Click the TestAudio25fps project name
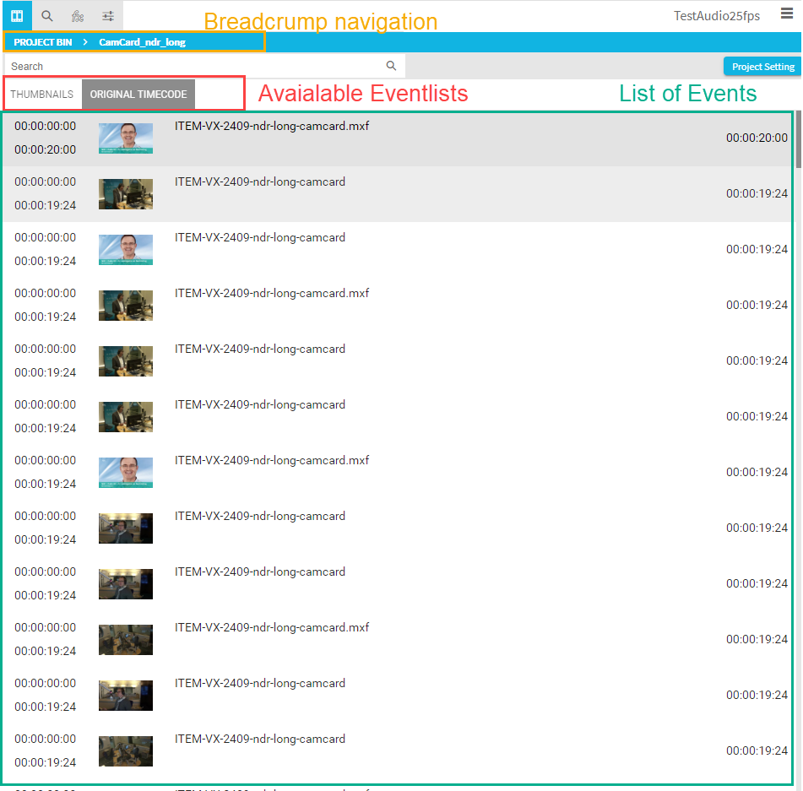Screen dimensions: 803x791 [x=716, y=16]
